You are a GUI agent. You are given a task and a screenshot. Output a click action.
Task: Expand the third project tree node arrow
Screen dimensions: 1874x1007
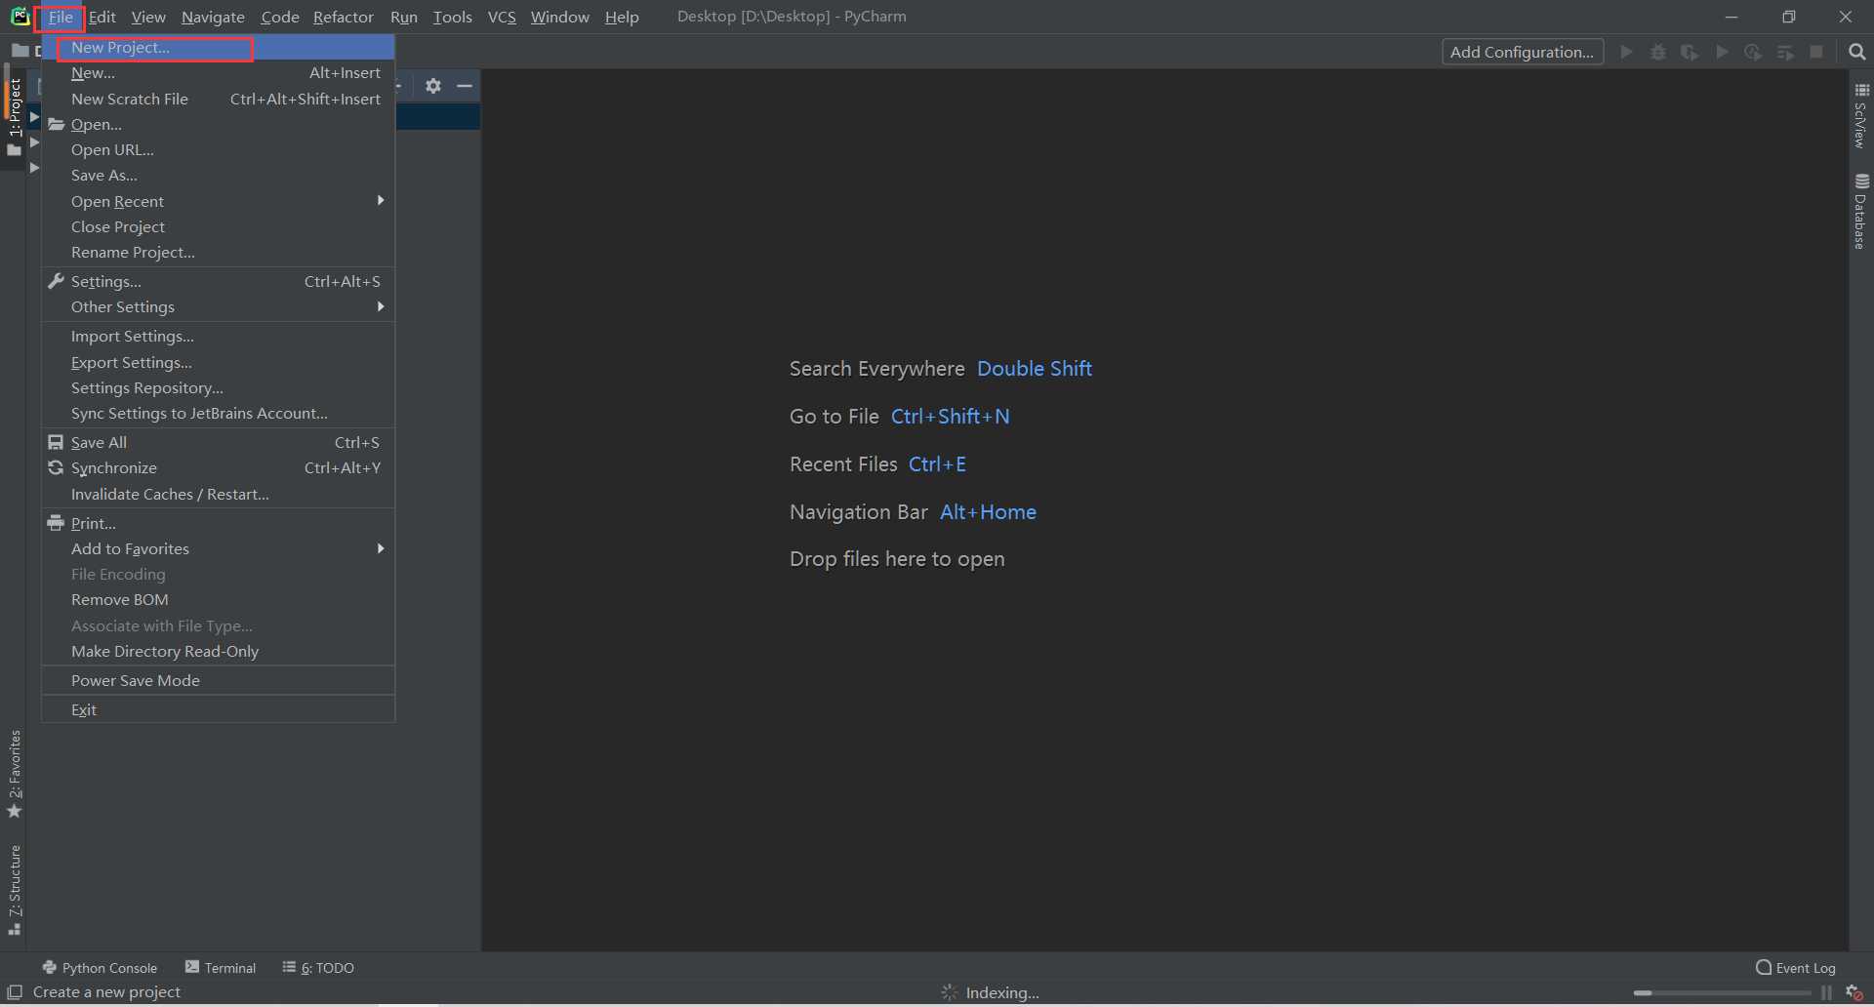coord(34,168)
